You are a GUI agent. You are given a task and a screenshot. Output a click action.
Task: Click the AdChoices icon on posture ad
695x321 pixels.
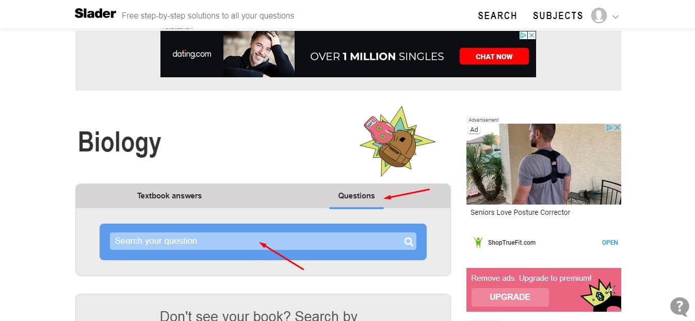(609, 128)
